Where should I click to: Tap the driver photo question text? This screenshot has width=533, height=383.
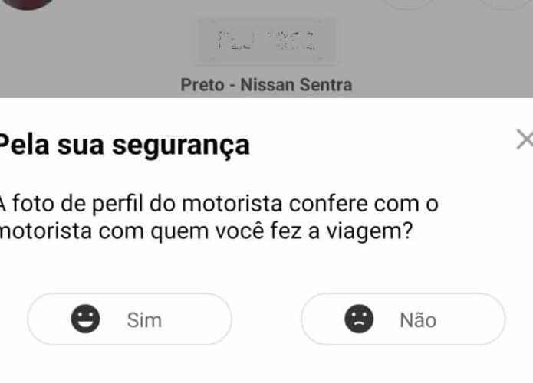coord(219,218)
